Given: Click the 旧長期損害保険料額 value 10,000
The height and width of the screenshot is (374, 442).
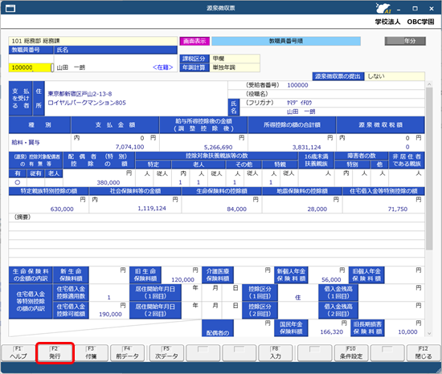Looking at the screenshot, I should click(407, 332).
